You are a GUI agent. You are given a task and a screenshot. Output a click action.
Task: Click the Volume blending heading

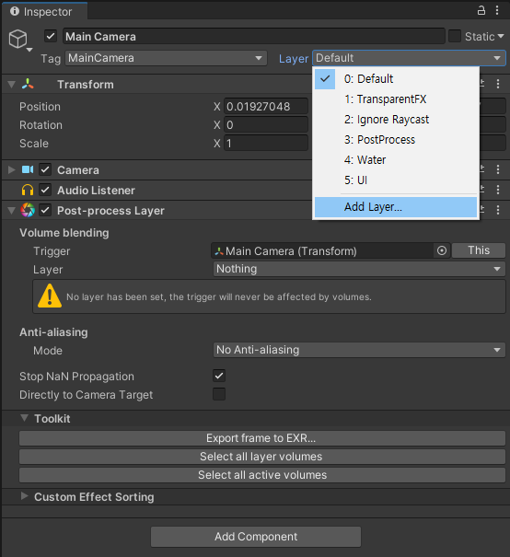click(x=64, y=233)
